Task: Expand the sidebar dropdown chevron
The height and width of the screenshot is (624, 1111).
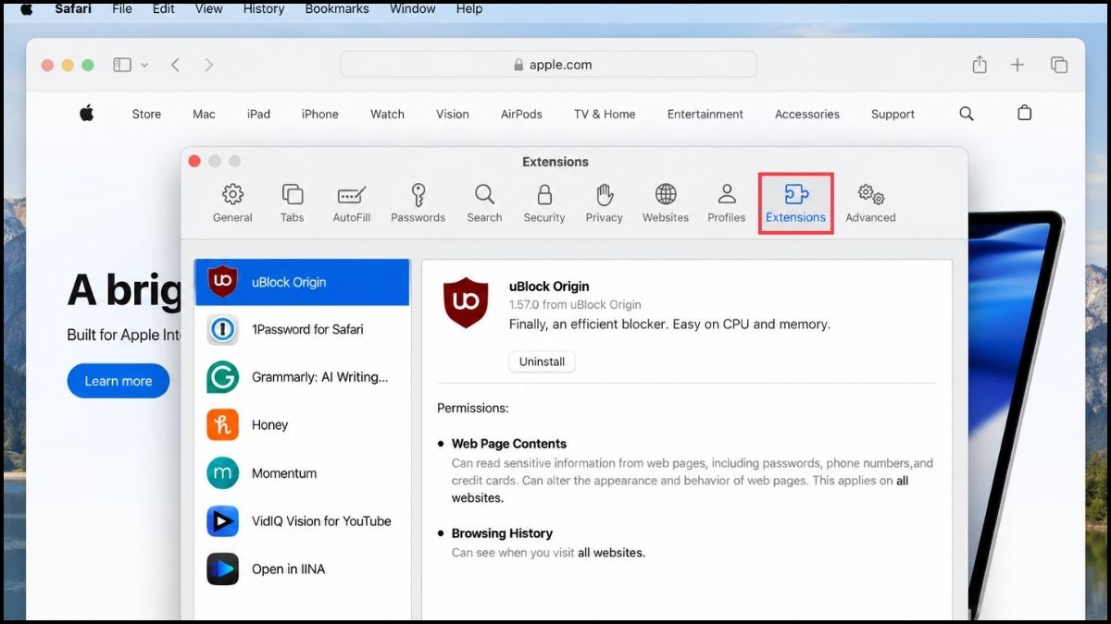Action: pos(144,65)
